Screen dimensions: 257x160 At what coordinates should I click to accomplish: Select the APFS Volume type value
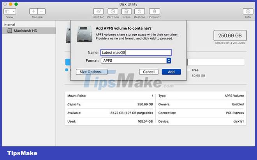pos(234,96)
